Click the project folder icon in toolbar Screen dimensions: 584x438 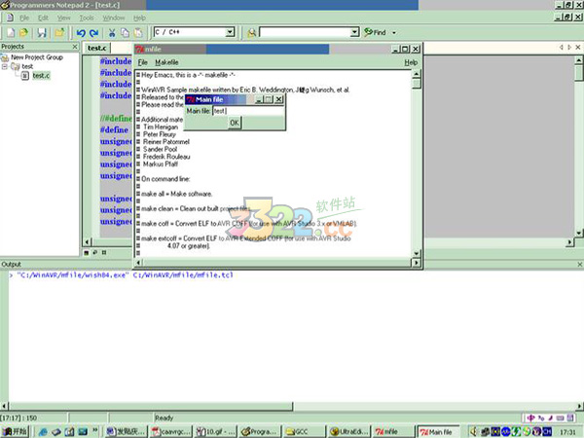[59, 33]
